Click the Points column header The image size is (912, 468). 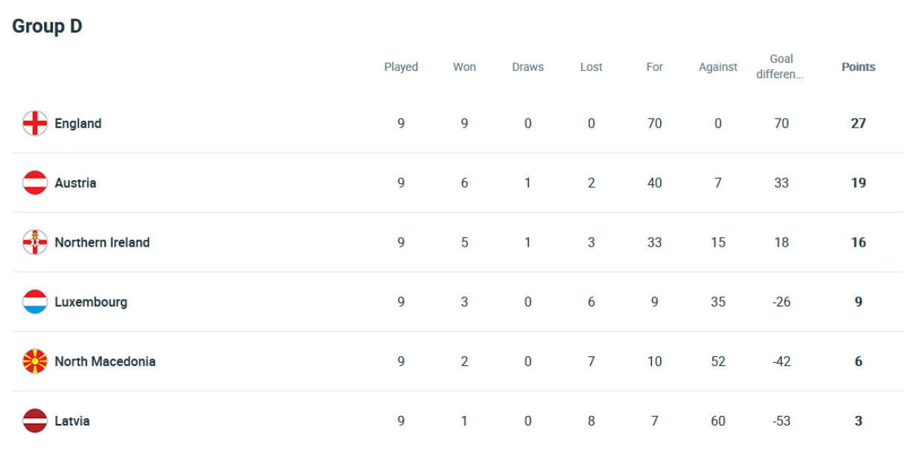(858, 67)
